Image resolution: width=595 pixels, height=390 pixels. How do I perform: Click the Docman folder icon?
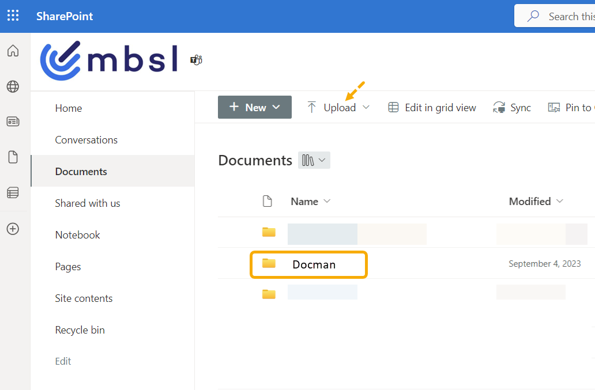pyautogui.click(x=269, y=263)
